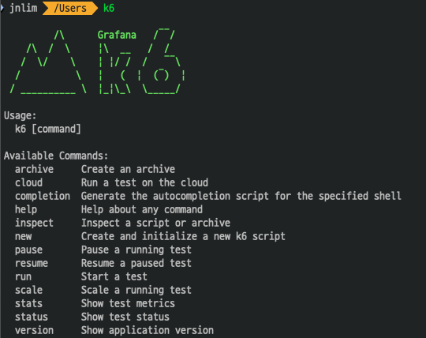Click the 'help' command name

[26, 209]
